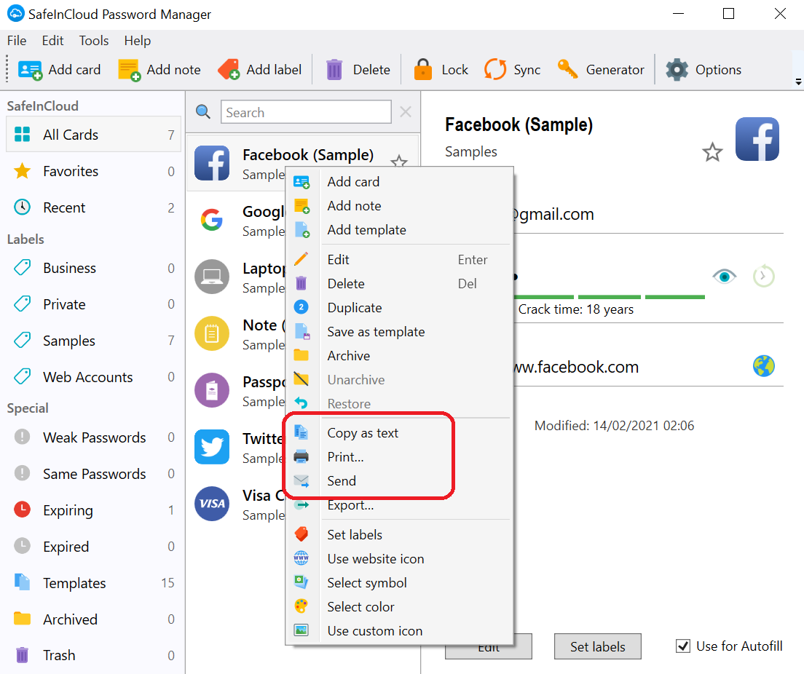The image size is (804, 674).
Task: Select the Google (Sample) card icon
Action: click(x=212, y=220)
